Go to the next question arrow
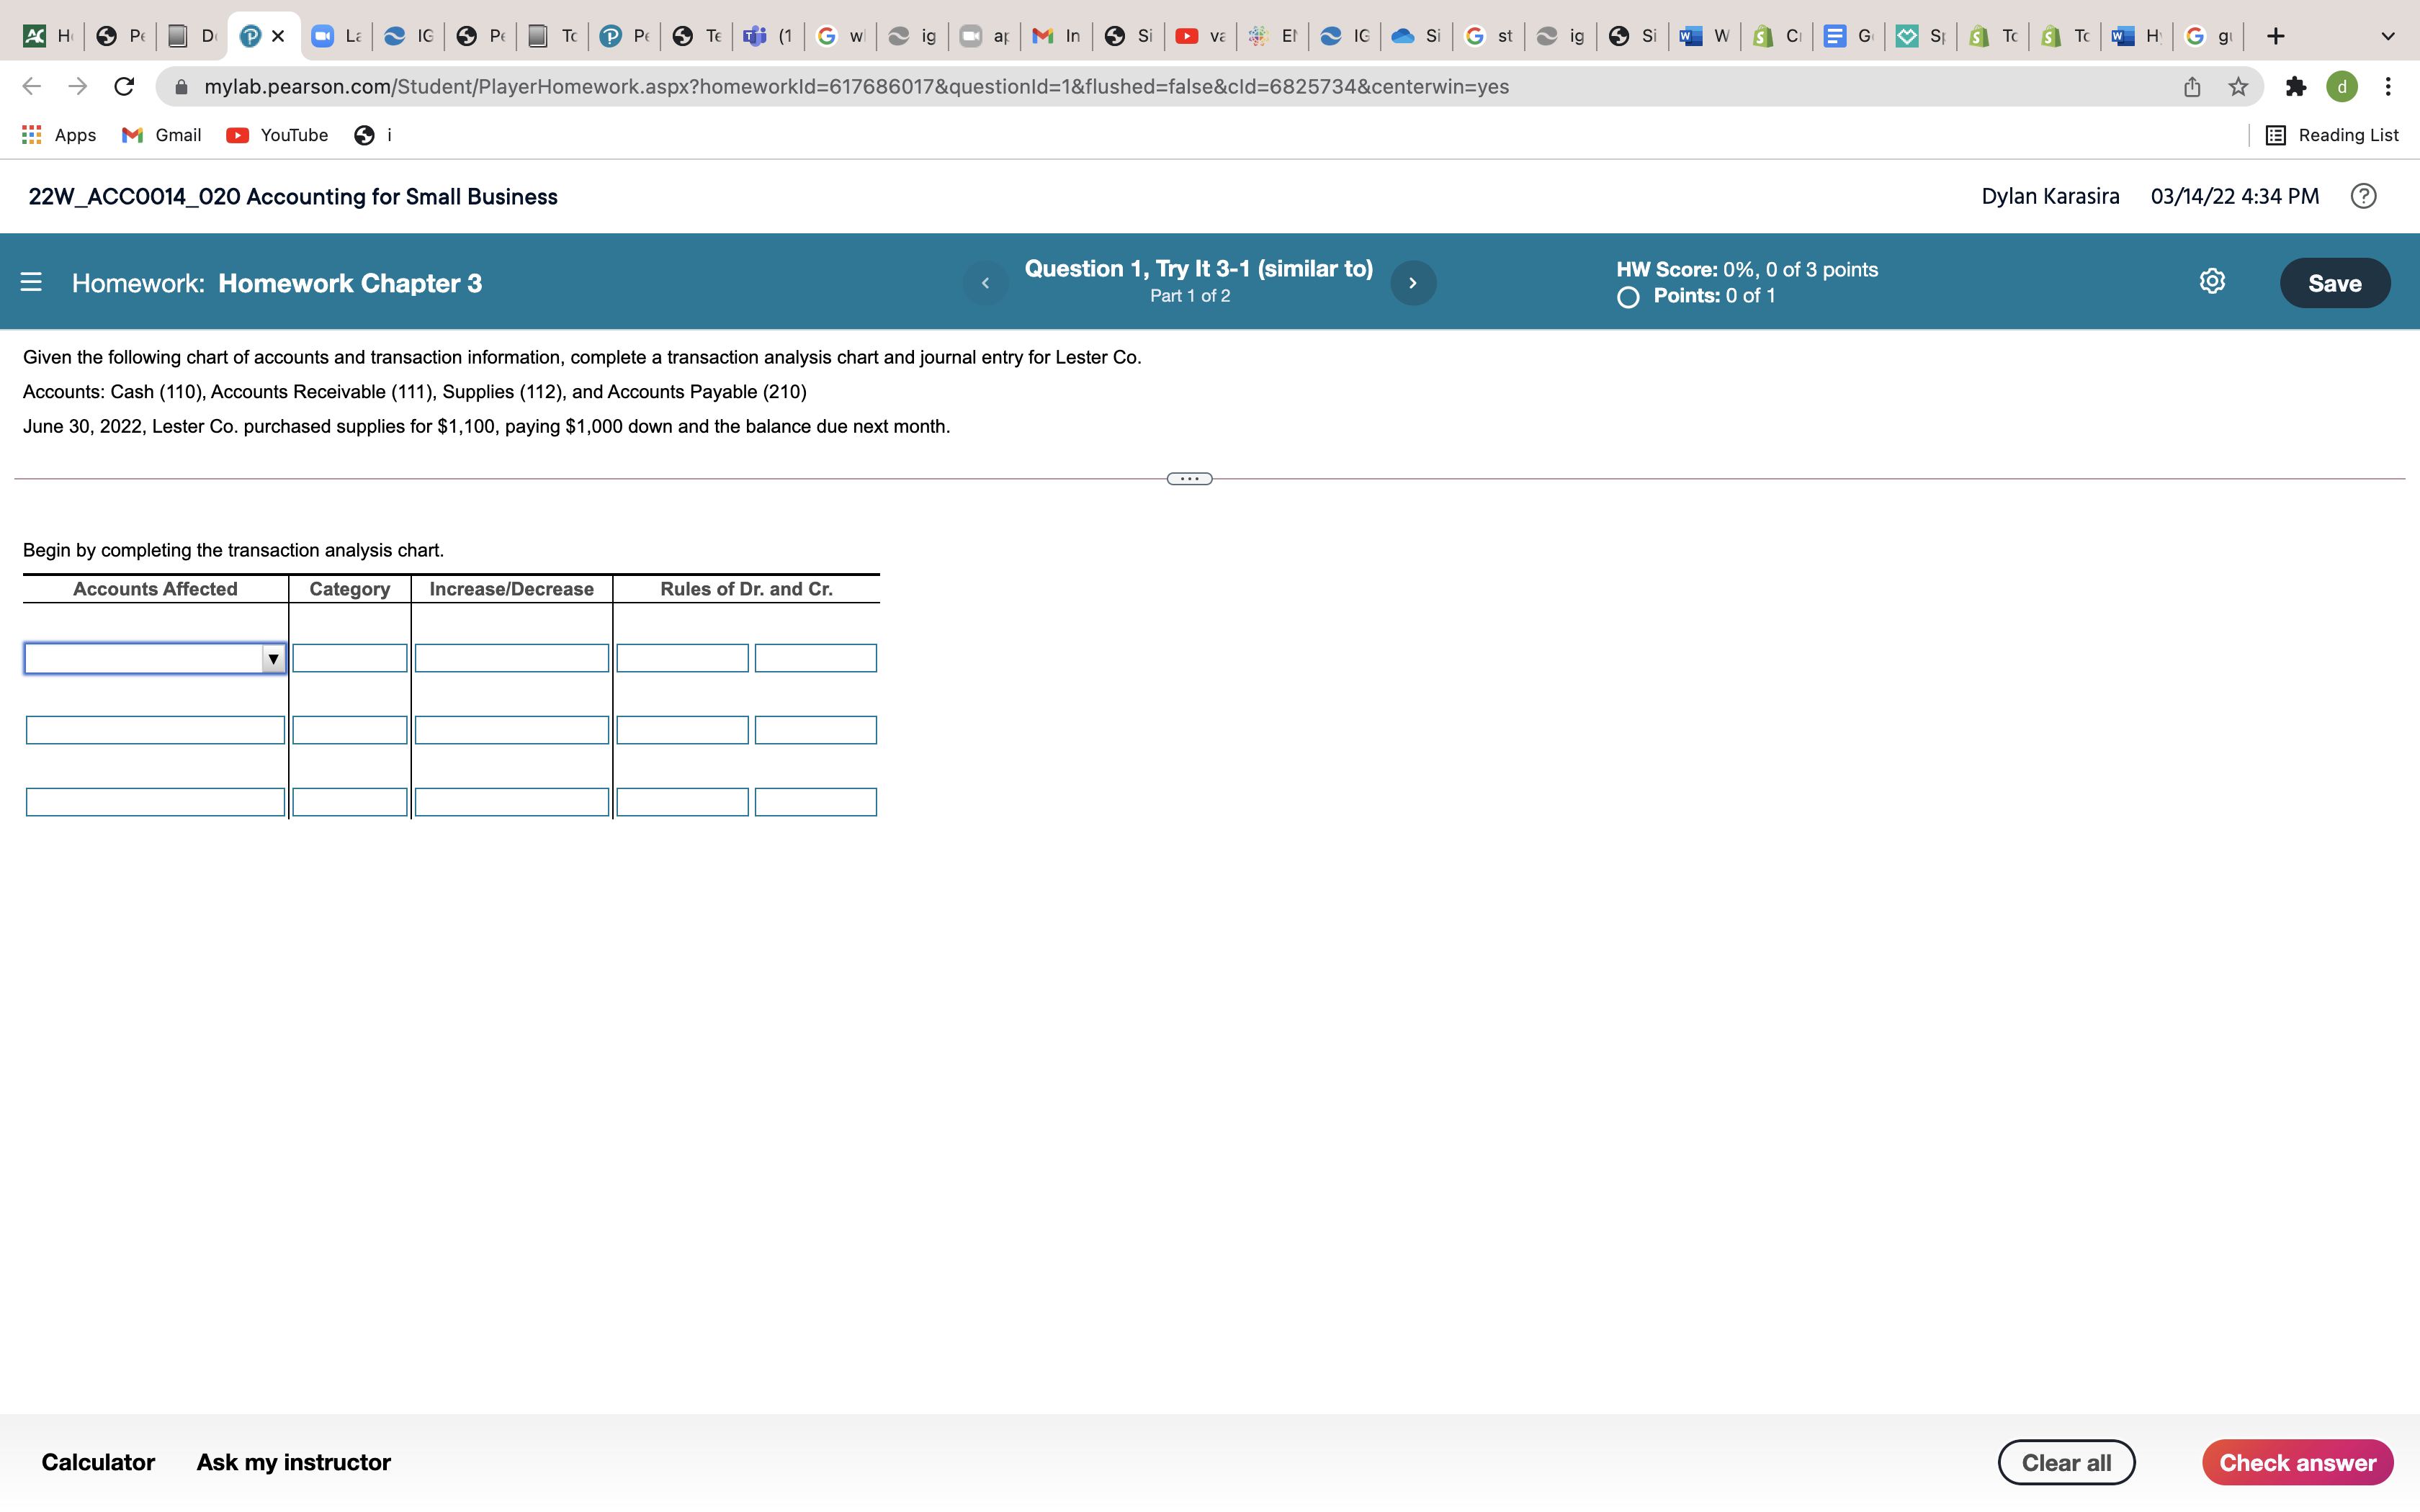This screenshot has width=2420, height=1512. (1412, 283)
